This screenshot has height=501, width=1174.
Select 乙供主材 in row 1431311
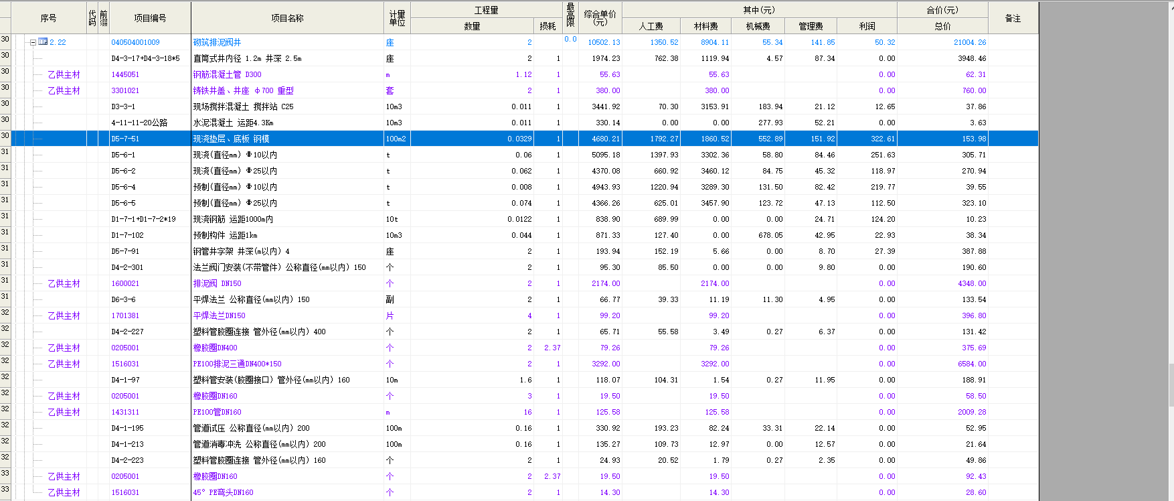(64, 412)
